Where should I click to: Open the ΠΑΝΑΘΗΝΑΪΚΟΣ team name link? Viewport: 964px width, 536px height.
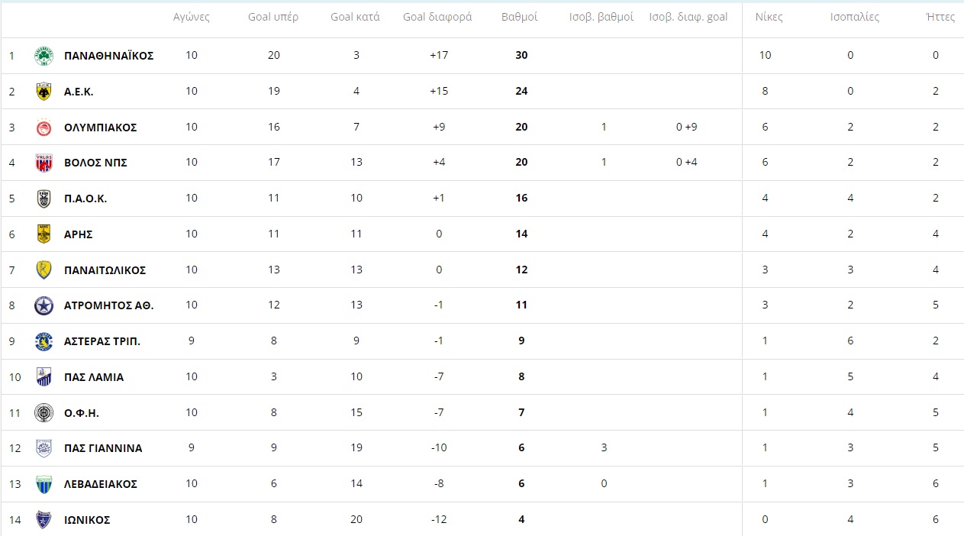[x=109, y=56]
